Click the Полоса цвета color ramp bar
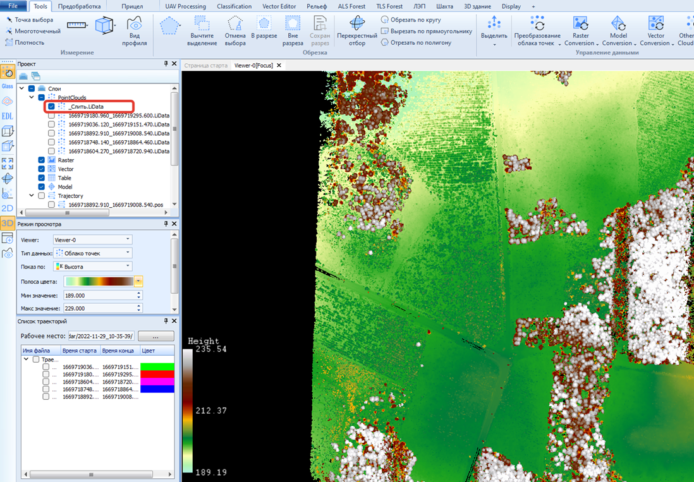This screenshot has width=694, height=482. click(x=99, y=281)
